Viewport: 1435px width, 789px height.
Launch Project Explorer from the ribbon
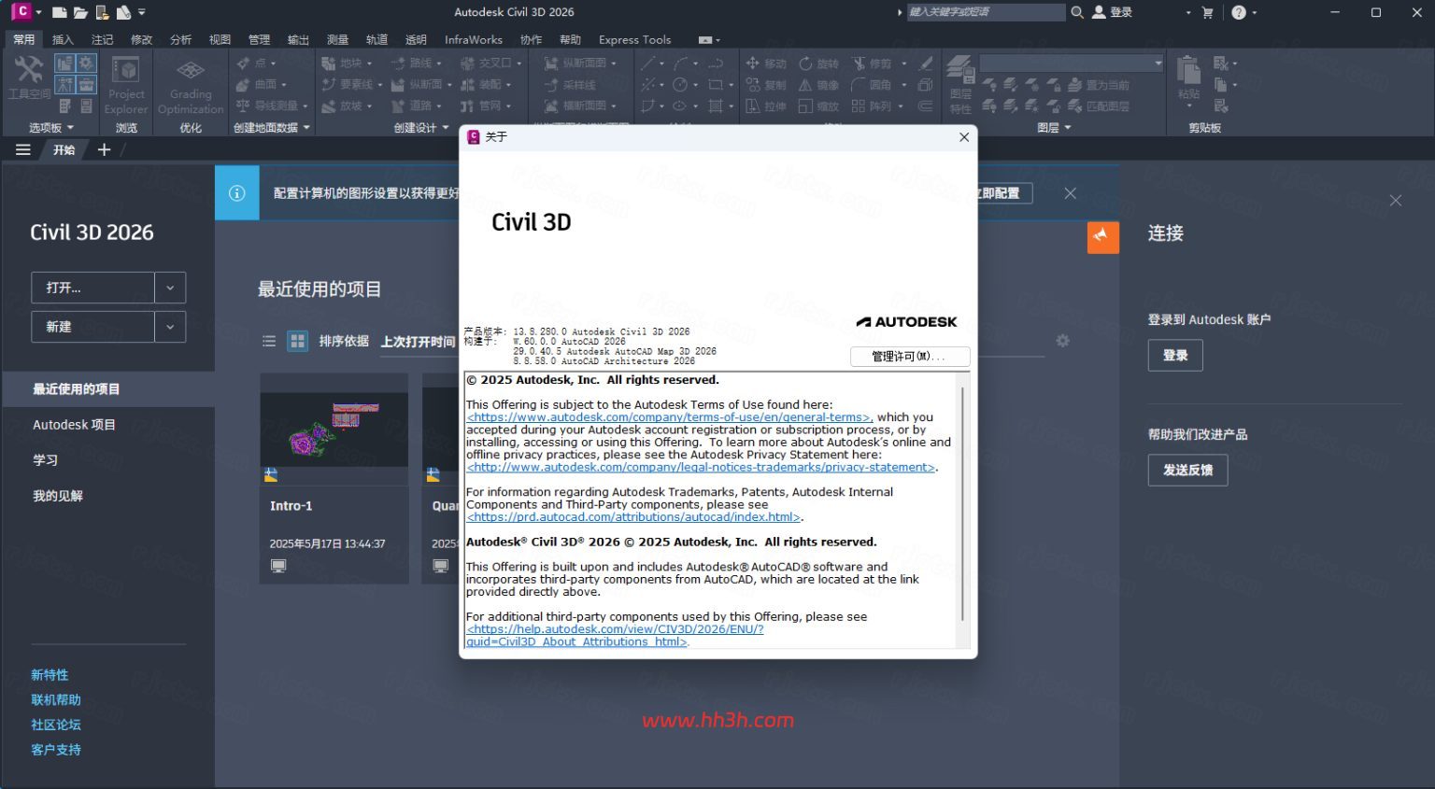click(126, 84)
